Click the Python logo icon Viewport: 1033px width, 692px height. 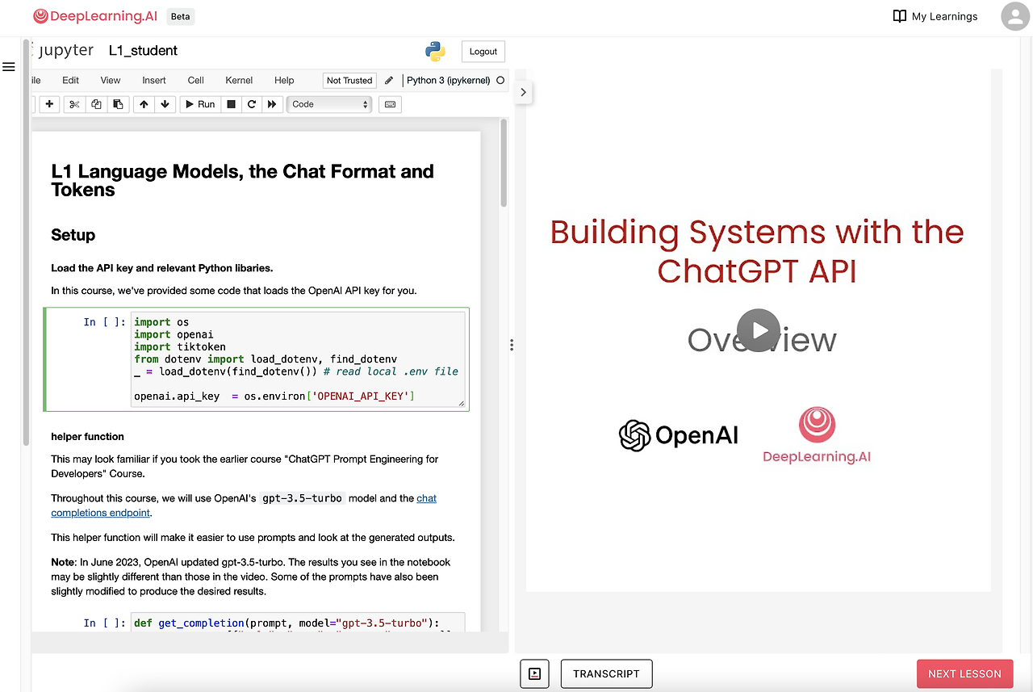pos(435,51)
